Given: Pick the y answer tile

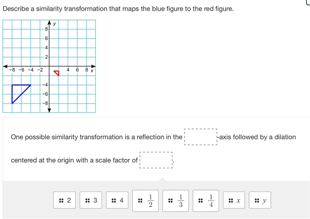Looking at the screenshot, I should click(260, 200).
